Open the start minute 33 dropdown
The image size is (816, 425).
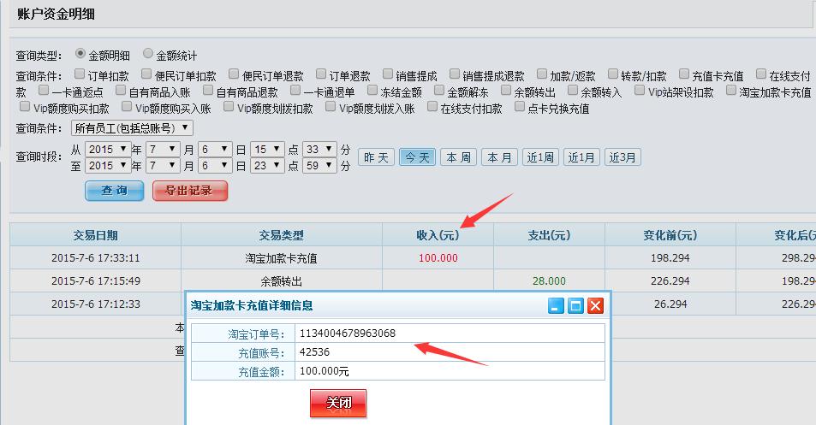(319, 149)
